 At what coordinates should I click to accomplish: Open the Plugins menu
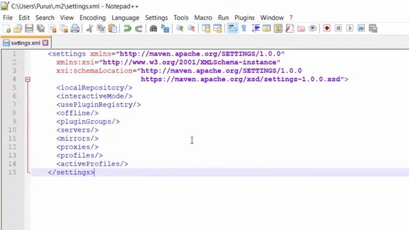tap(244, 18)
